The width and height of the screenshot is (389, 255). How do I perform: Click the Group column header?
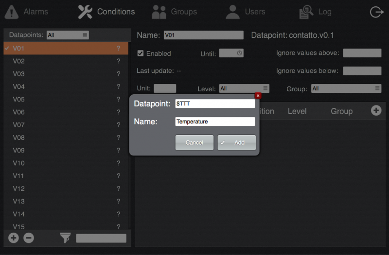342,111
